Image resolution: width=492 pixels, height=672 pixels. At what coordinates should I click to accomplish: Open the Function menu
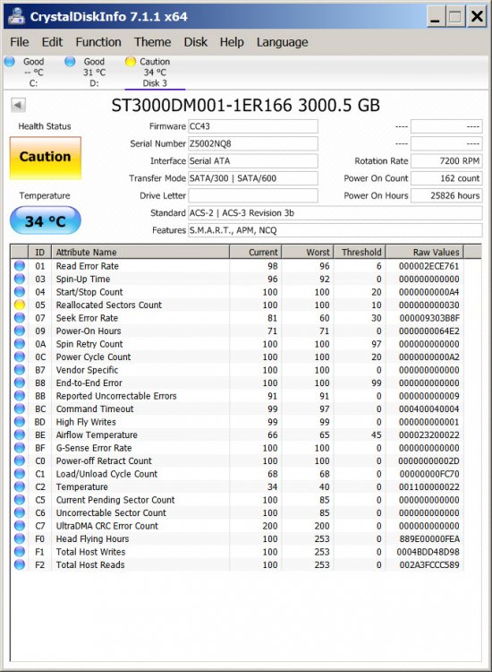pos(98,42)
